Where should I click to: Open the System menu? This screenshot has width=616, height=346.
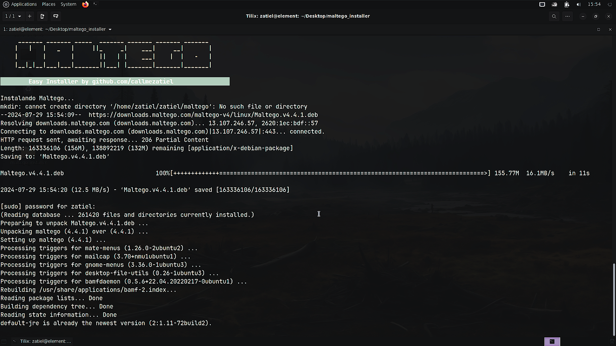tap(68, 4)
